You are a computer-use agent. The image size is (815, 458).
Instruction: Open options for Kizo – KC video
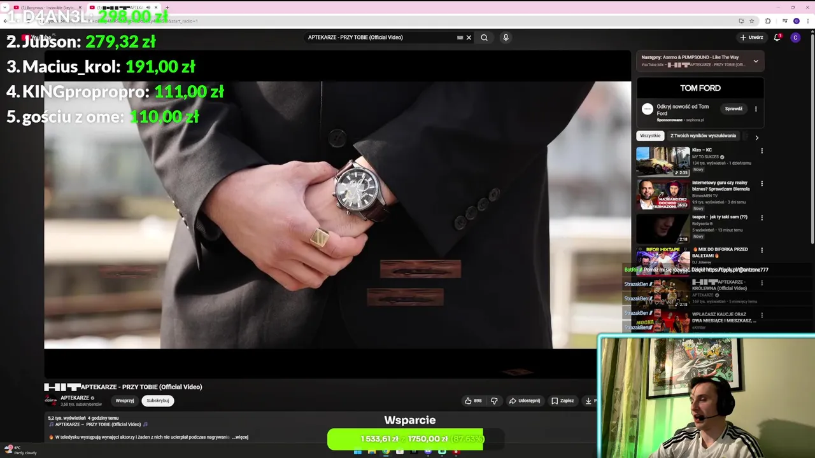pyautogui.click(x=762, y=151)
